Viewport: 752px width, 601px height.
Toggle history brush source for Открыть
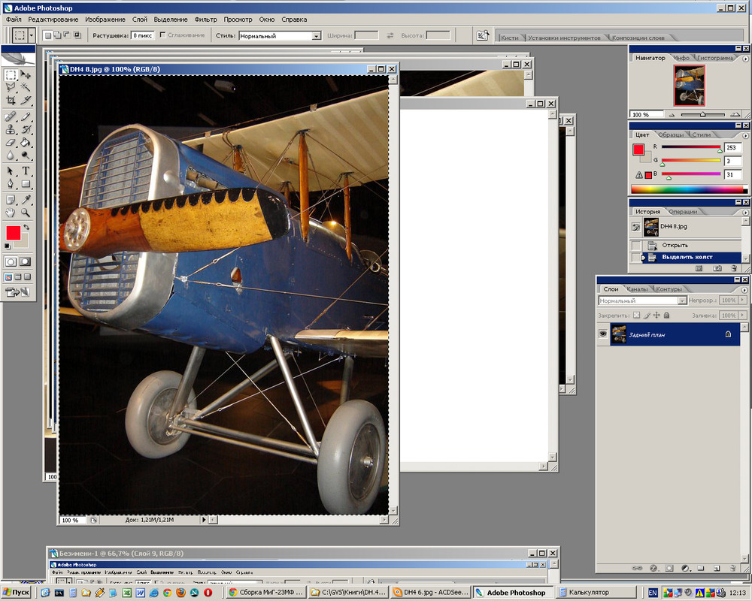point(636,246)
